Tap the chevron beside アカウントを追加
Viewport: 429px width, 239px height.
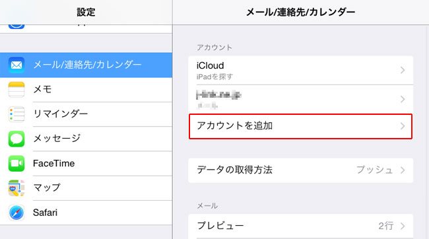403,126
